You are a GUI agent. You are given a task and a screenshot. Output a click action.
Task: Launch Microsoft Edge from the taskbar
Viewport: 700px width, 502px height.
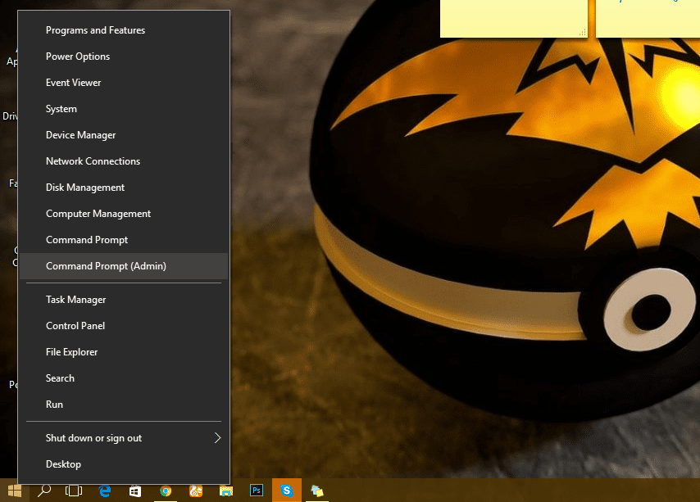(105, 491)
